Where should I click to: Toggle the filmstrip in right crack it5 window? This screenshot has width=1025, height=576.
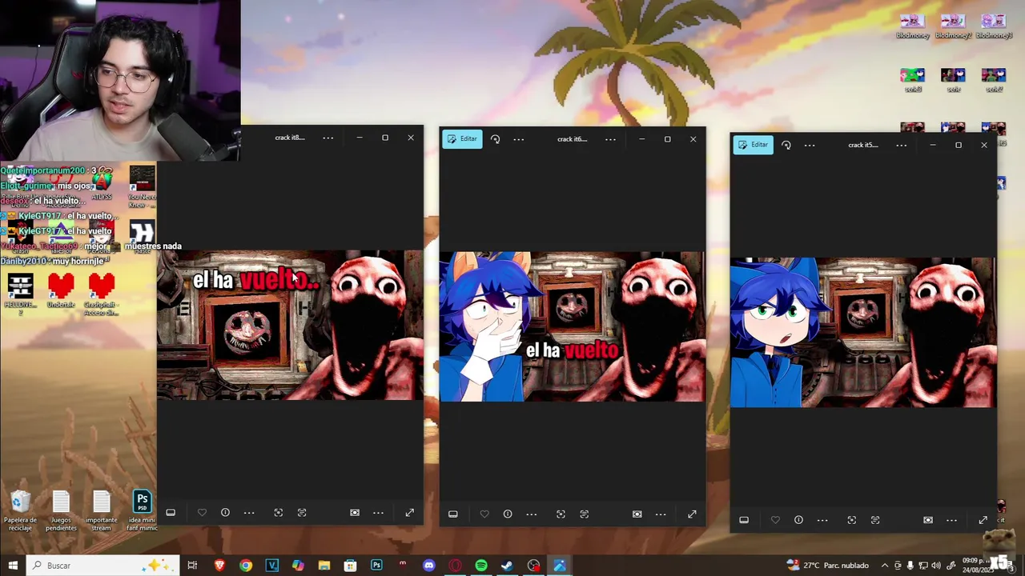[x=744, y=520]
